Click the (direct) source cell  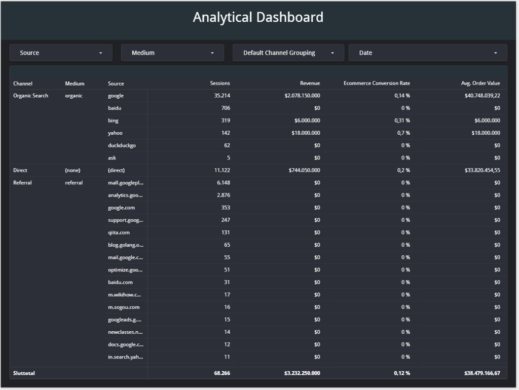click(116, 170)
